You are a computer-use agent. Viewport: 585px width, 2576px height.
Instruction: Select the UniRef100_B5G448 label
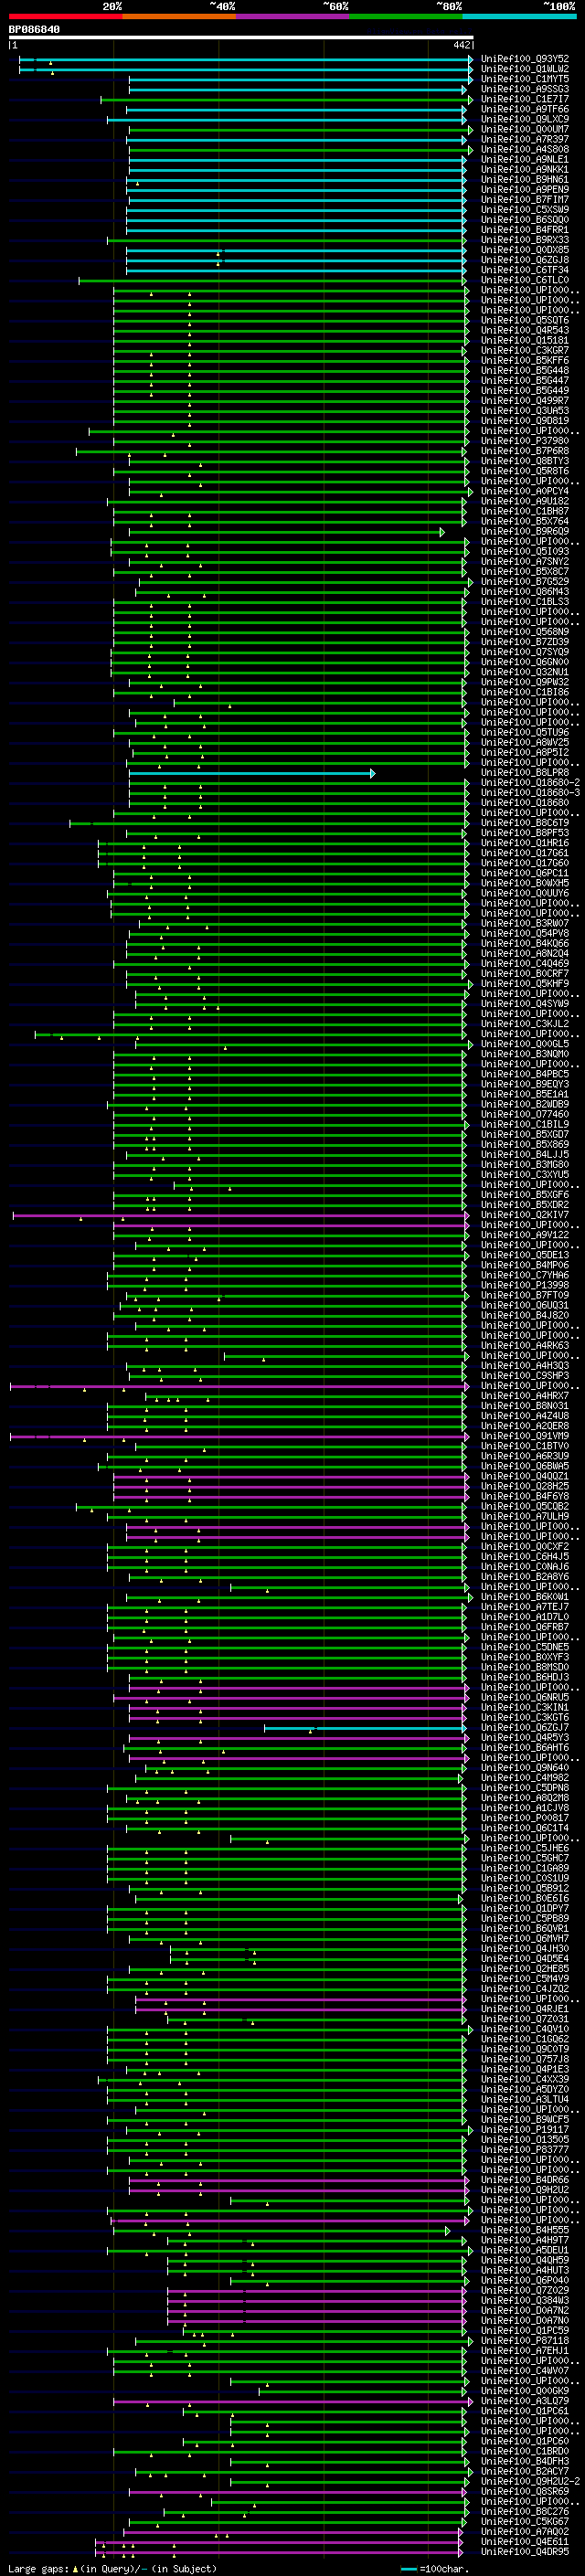pyautogui.click(x=525, y=370)
